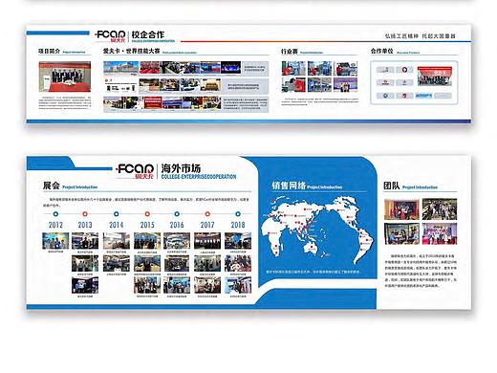
Task: Click the 2017 timeline circle marker
Action: [x=207, y=214]
